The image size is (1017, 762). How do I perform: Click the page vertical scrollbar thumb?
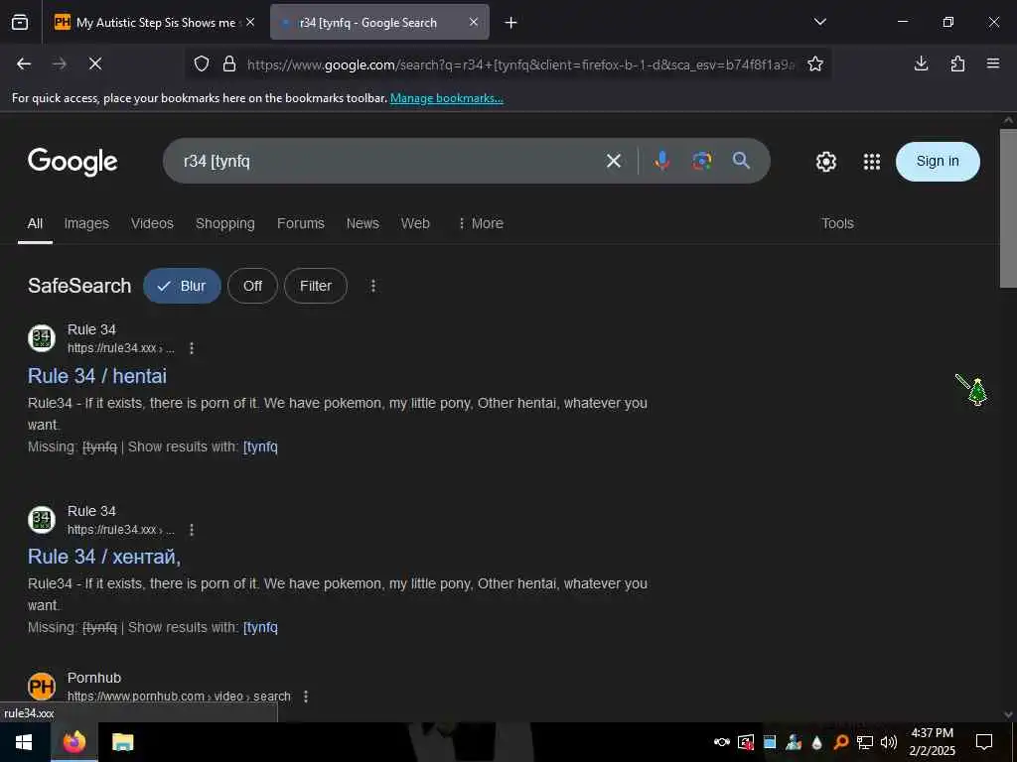1008,207
